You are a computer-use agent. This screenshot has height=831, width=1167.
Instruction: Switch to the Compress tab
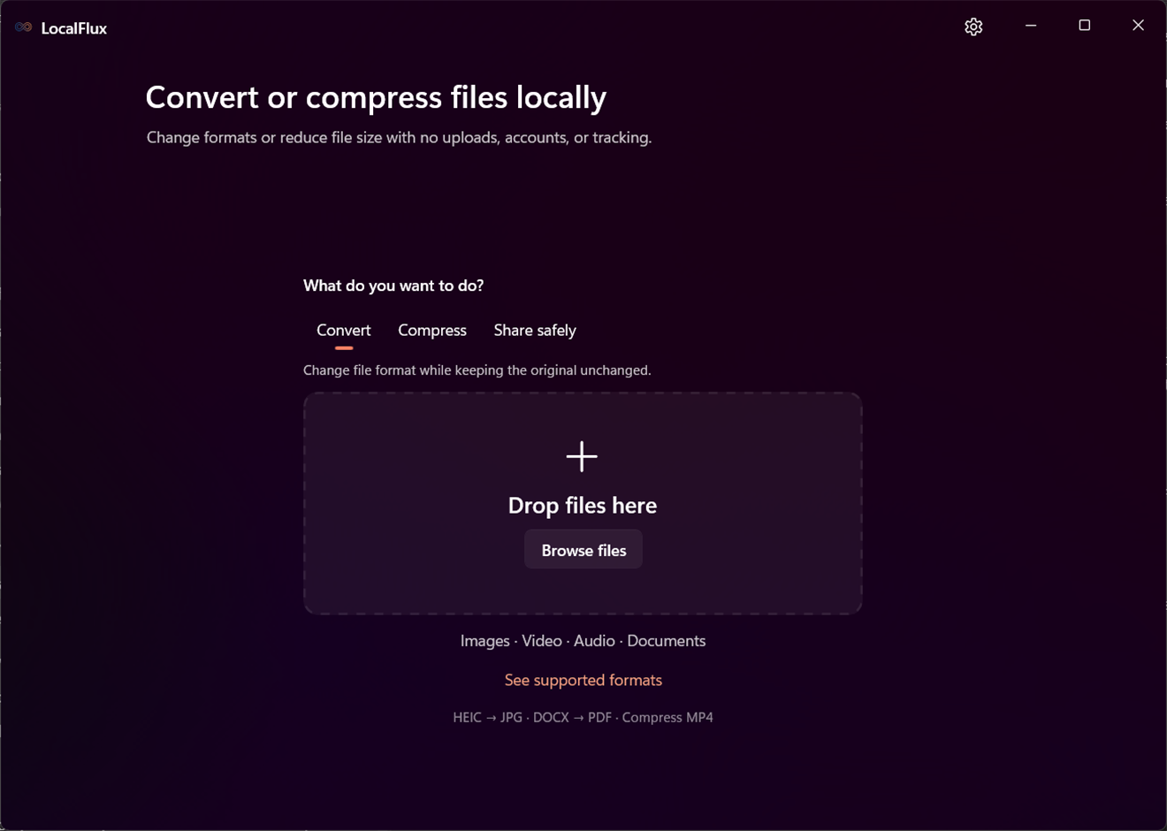coord(432,331)
